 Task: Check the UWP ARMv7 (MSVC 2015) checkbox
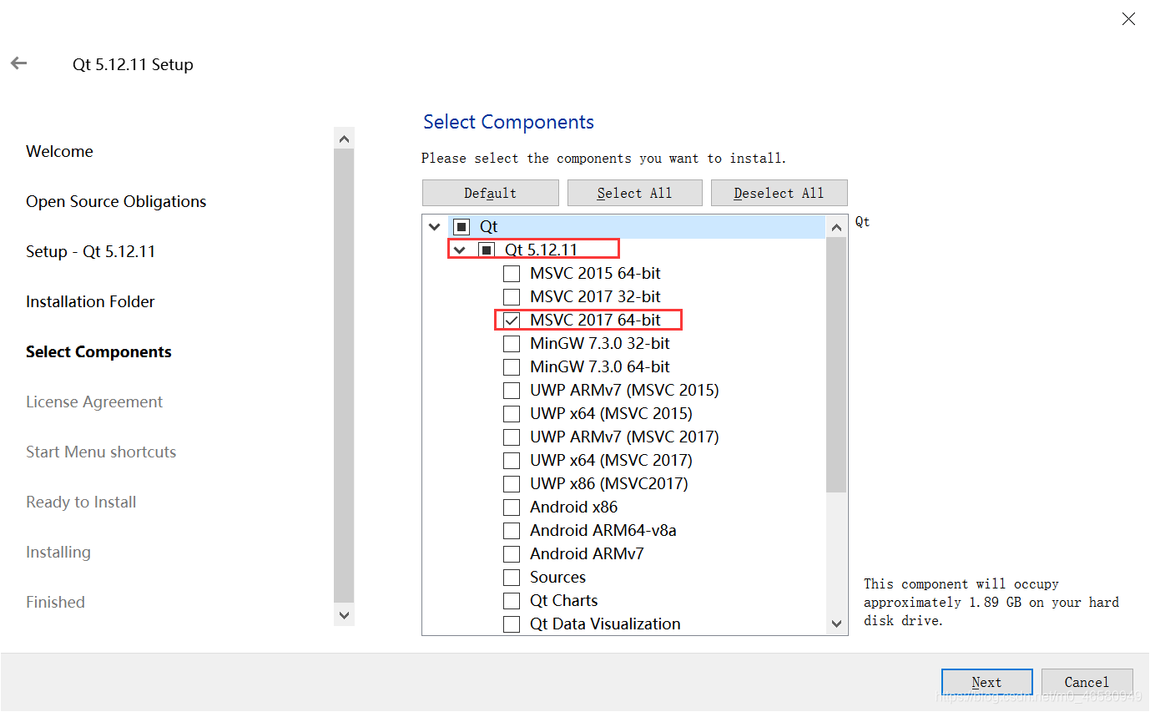tap(512, 390)
